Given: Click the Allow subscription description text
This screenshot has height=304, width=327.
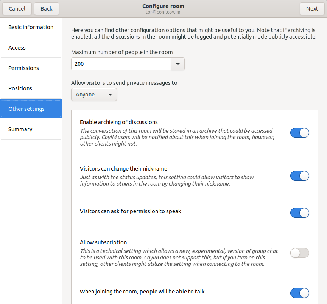Looking at the screenshot, I should [x=179, y=257].
